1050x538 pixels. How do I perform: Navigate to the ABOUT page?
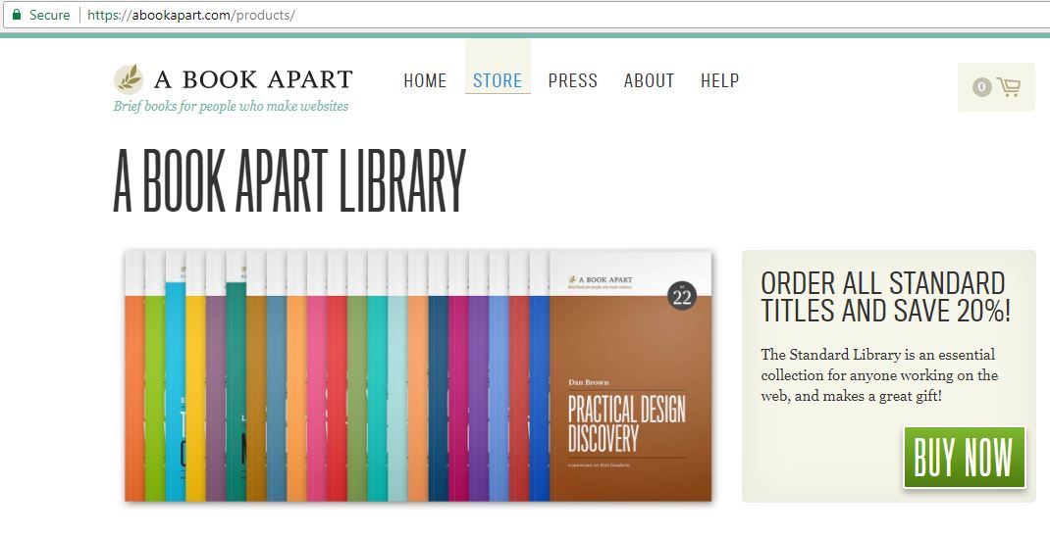(649, 80)
